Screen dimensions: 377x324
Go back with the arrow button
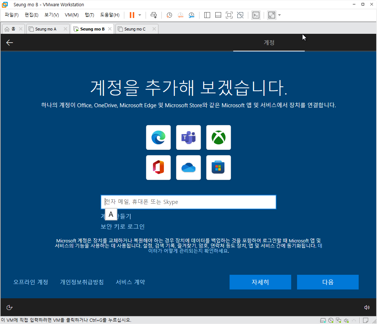(10, 43)
